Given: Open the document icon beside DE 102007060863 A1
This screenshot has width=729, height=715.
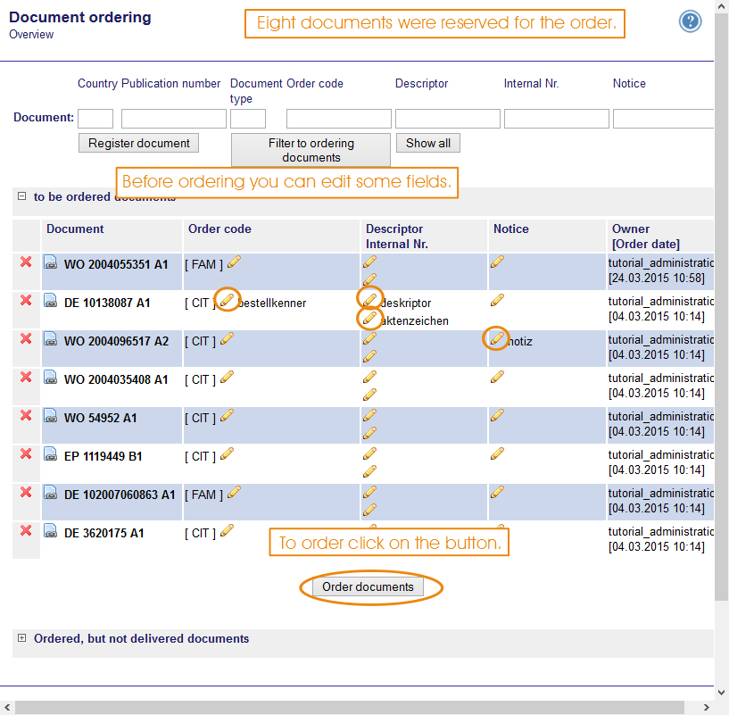Looking at the screenshot, I should click(x=51, y=493).
